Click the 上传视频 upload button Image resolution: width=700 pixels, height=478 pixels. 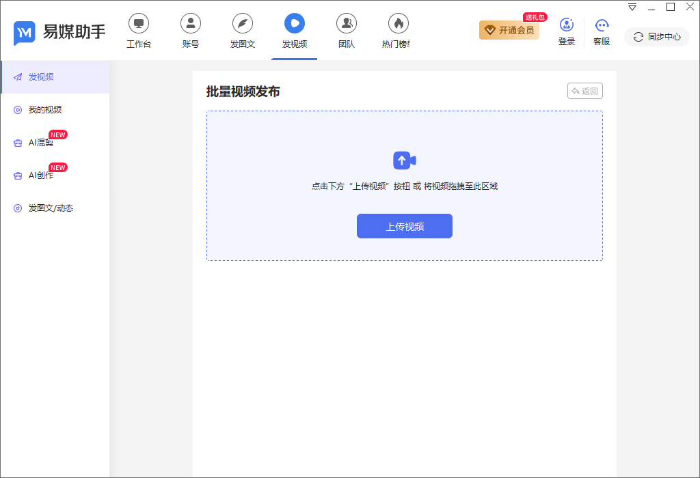pos(405,226)
